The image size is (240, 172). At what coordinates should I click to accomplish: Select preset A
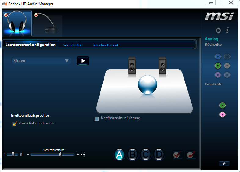click(x=119, y=155)
